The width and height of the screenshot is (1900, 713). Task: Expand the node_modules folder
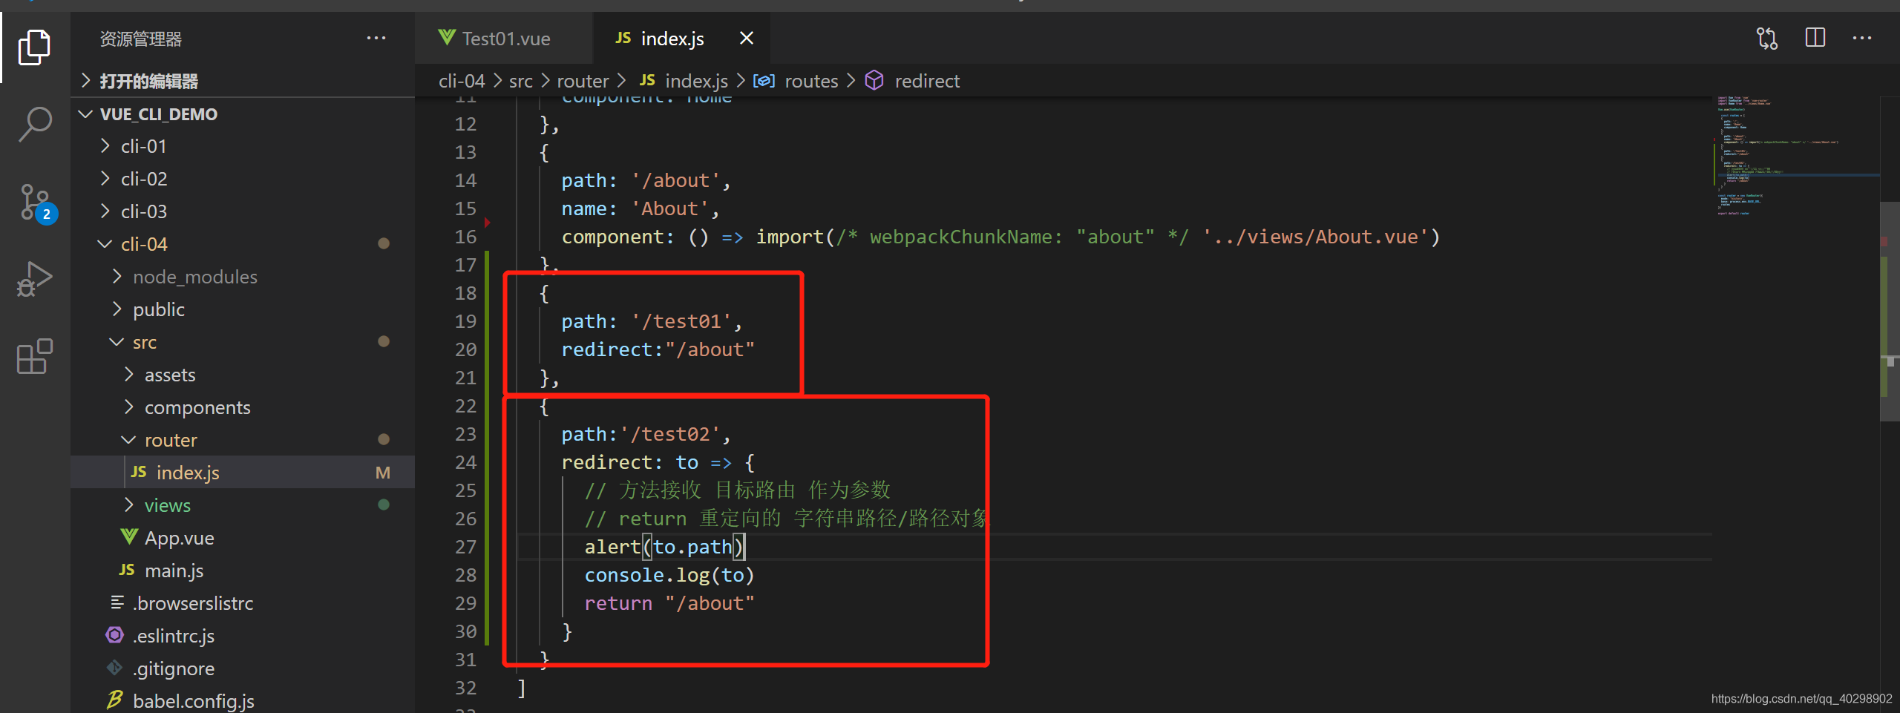pyautogui.click(x=117, y=277)
